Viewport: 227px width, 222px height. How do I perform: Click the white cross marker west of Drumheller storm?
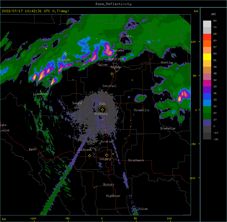pyautogui.click(x=161, y=99)
